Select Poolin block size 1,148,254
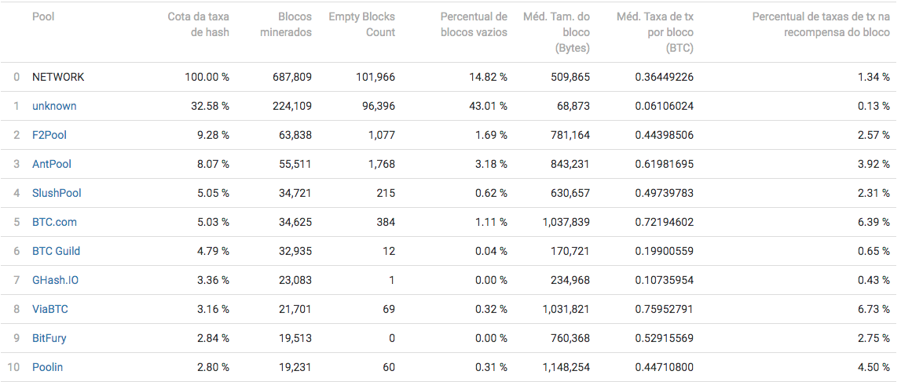Screen dimensions: 912x382 [566, 367]
